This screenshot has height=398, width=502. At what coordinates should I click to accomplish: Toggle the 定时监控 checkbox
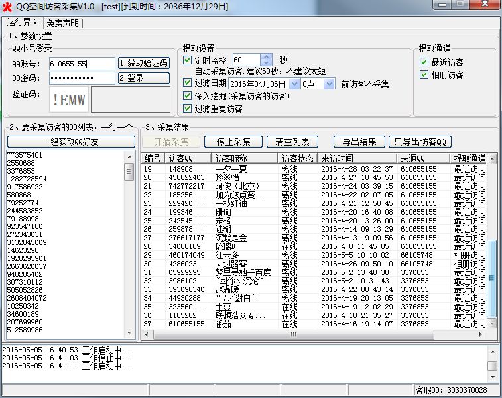click(187, 60)
